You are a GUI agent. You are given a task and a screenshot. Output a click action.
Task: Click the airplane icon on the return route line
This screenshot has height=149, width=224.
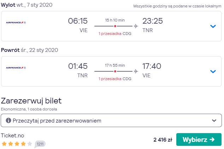pos(136,71)
